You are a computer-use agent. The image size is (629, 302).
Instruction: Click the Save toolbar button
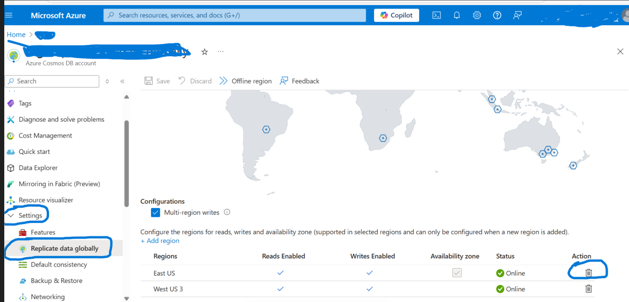[x=157, y=81]
